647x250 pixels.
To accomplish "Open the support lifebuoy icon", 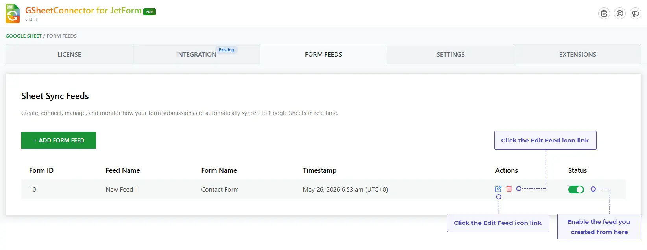I will (x=620, y=14).
